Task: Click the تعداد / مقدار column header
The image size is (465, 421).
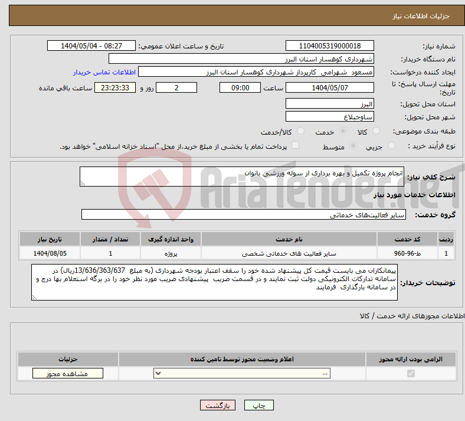Action: coord(110,239)
